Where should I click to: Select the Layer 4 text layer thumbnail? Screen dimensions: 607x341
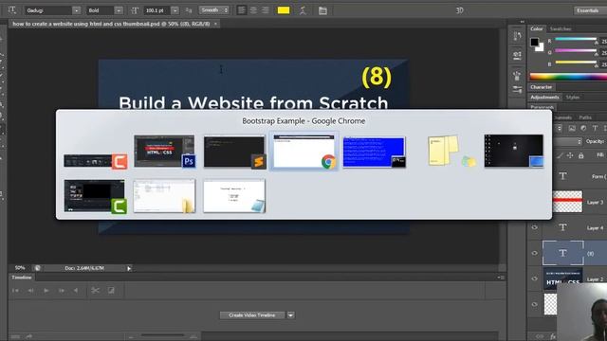coord(562,227)
